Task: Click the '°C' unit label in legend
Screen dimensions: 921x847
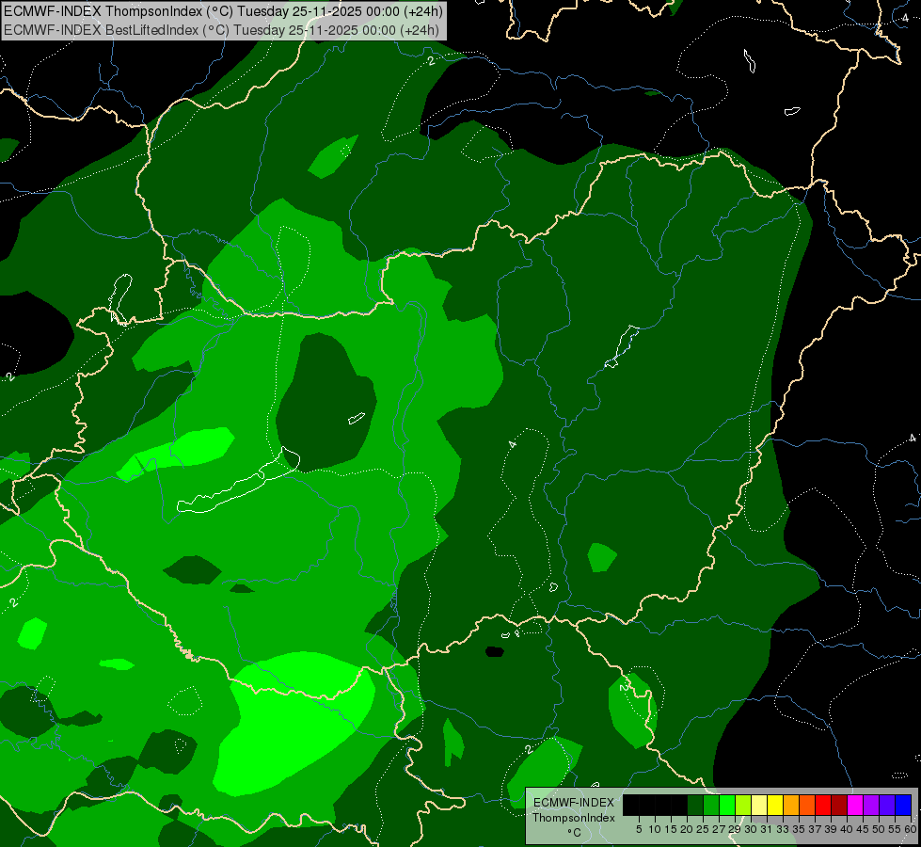Action: (x=575, y=832)
